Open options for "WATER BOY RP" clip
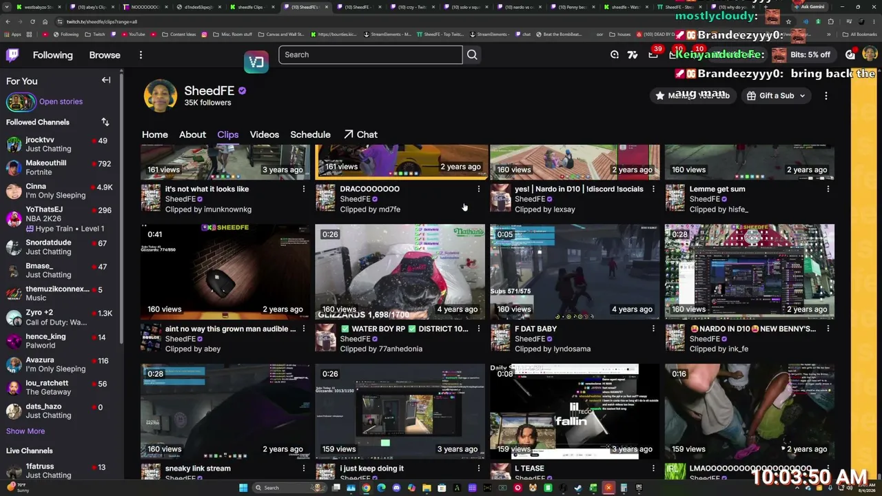The image size is (882, 496). (479, 329)
